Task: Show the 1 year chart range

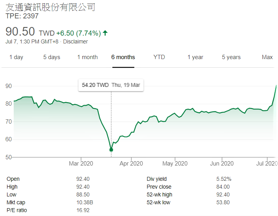Action: click(x=195, y=57)
